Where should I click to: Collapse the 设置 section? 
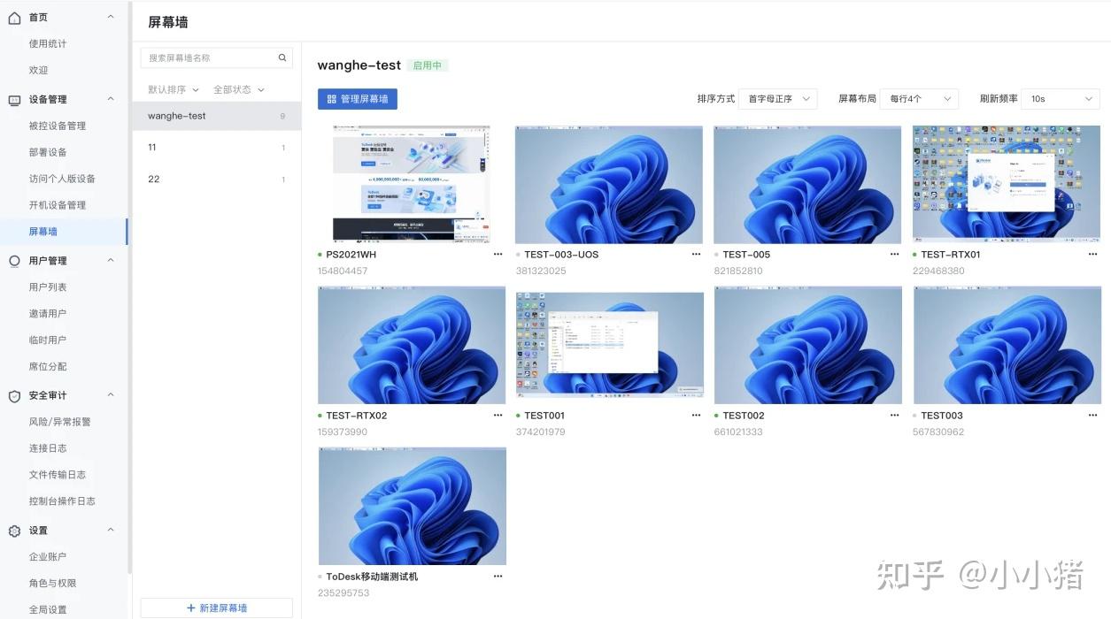pyautogui.click(x=111, y=530)
